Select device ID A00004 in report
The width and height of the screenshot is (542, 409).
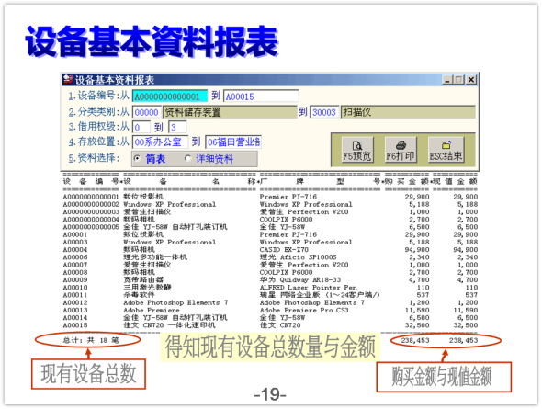(75, 250)
